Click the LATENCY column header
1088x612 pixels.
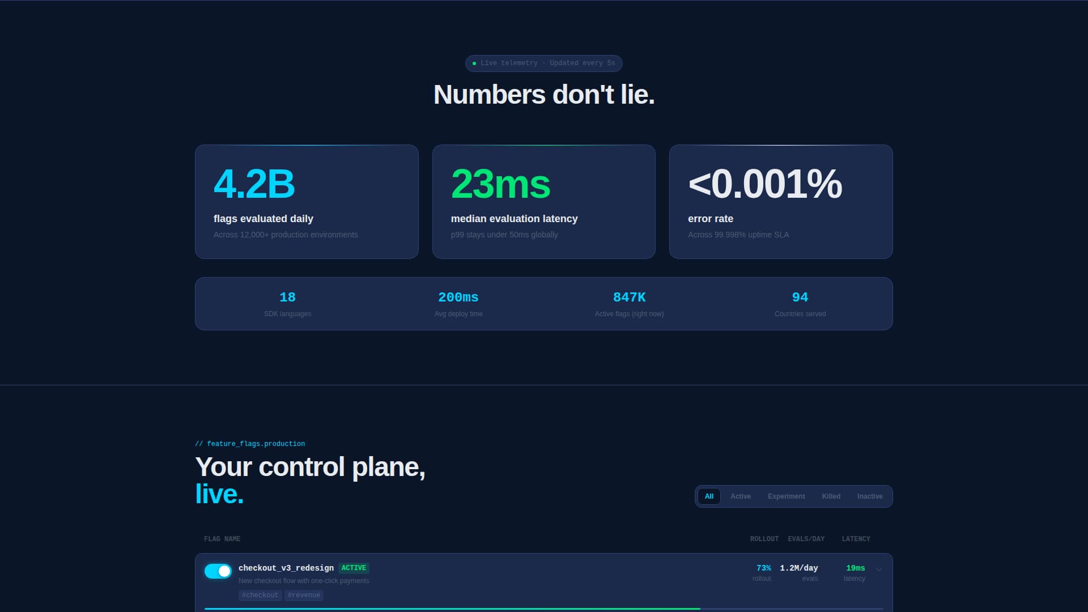856,539
